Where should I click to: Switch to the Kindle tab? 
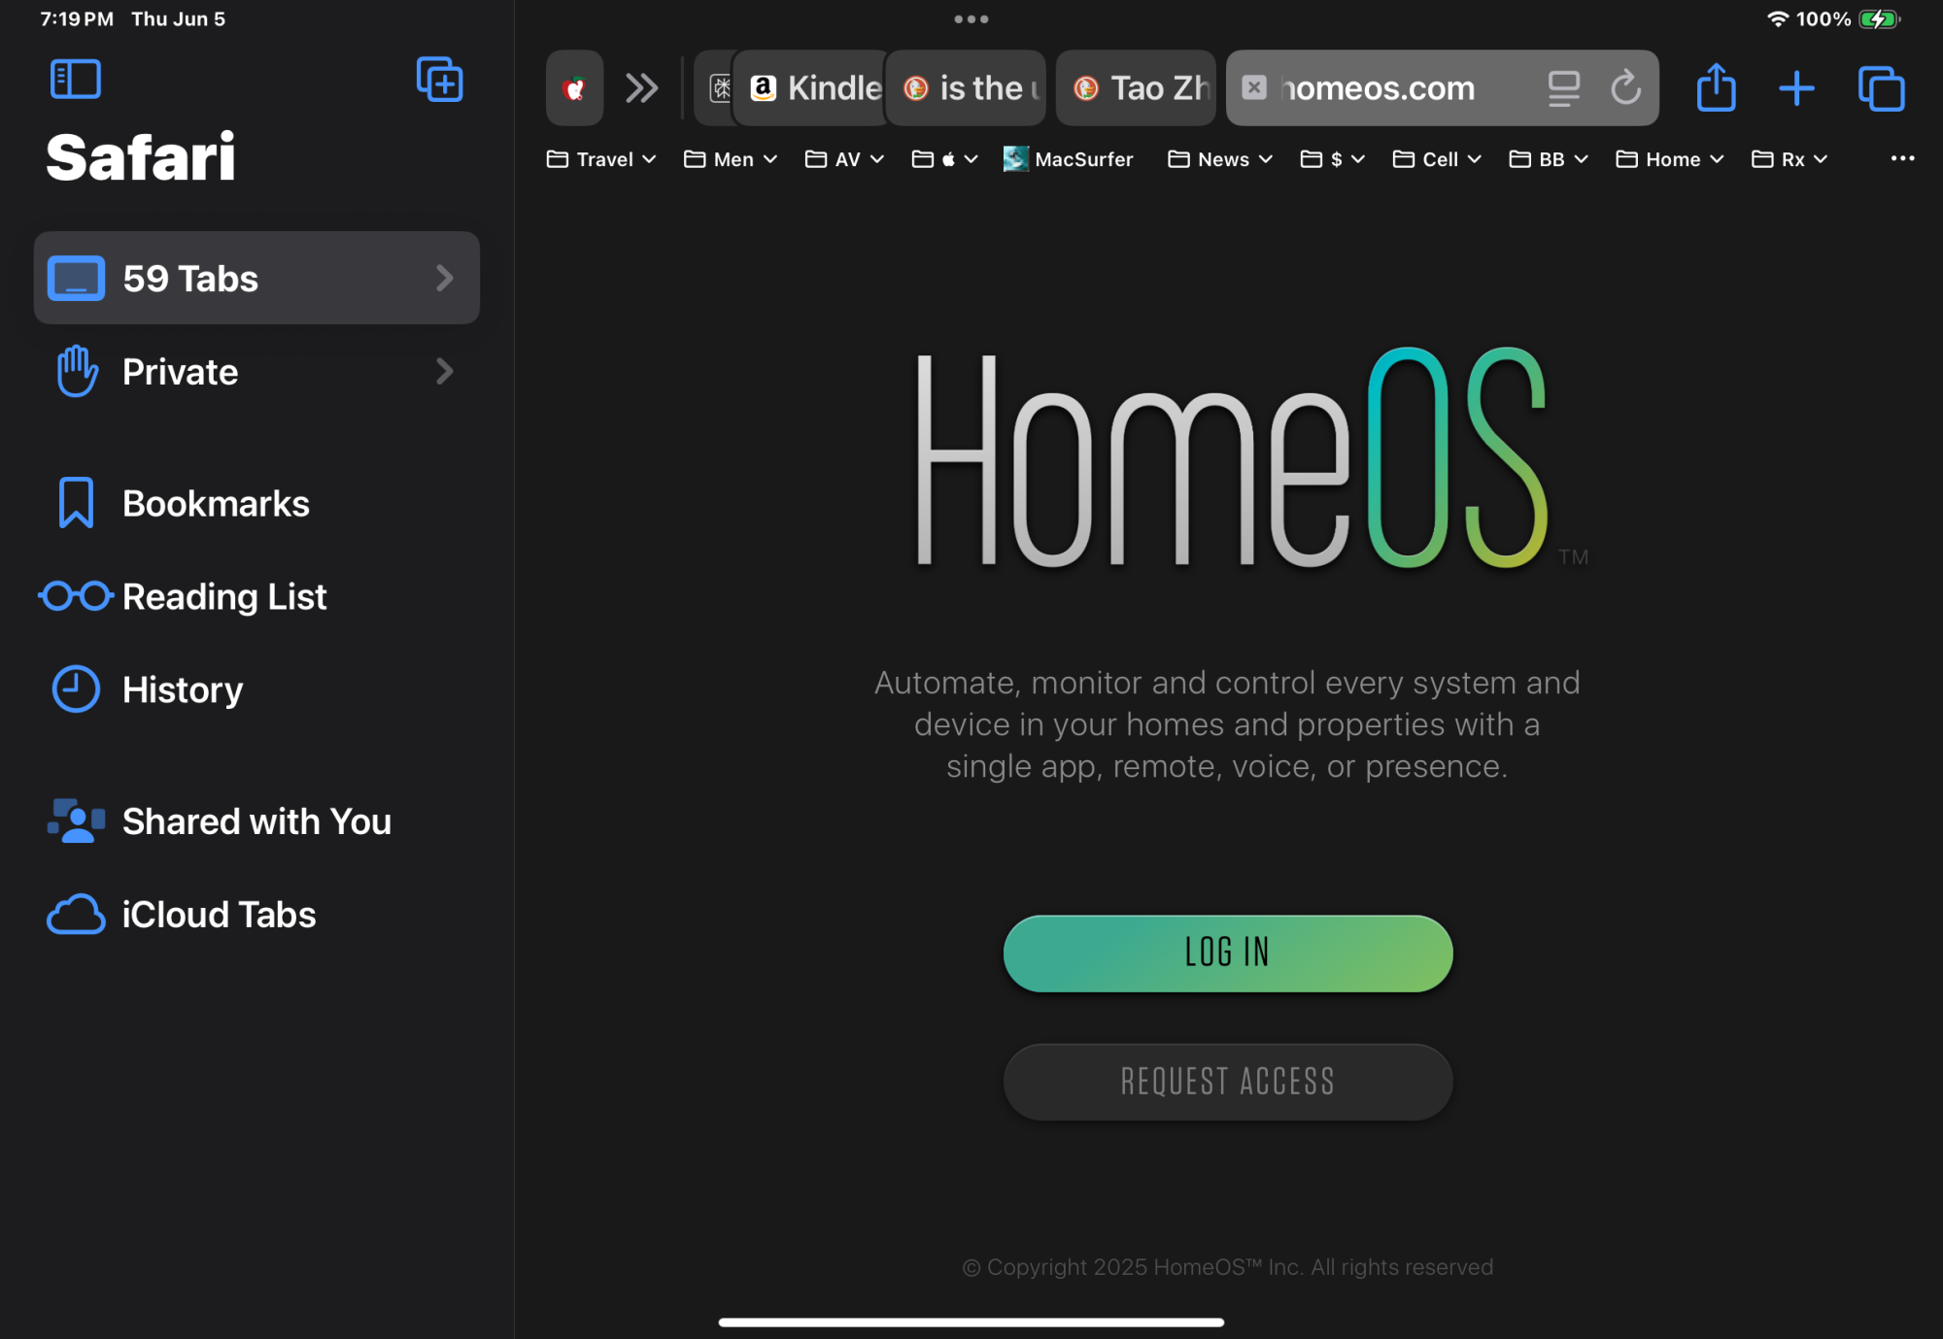(x=814, y=88)
